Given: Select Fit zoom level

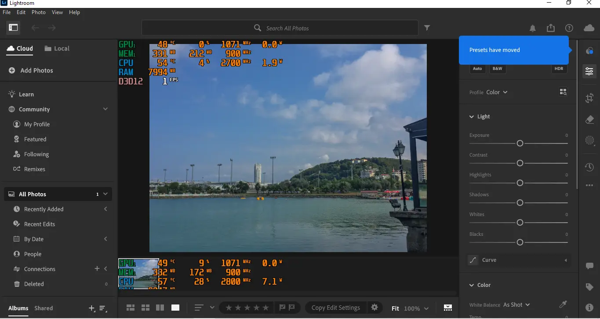Looking at the screenshot, I should click(x=396, y=308).
